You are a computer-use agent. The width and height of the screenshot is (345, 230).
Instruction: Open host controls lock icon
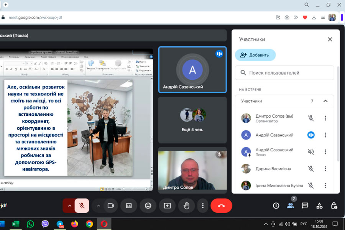[x=334, y=205]
